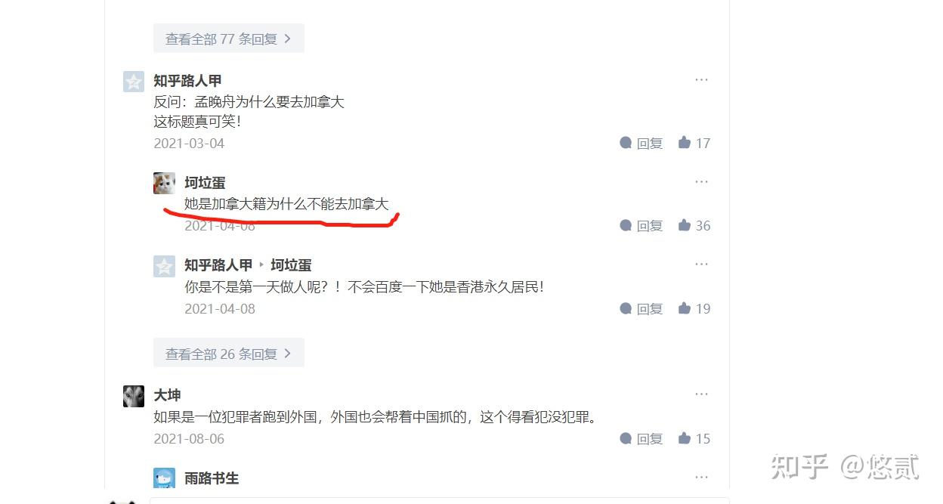Open more options for 雨路书生's comment
Viewport: 943px width, 504px height.
click(x=701, y=477)
